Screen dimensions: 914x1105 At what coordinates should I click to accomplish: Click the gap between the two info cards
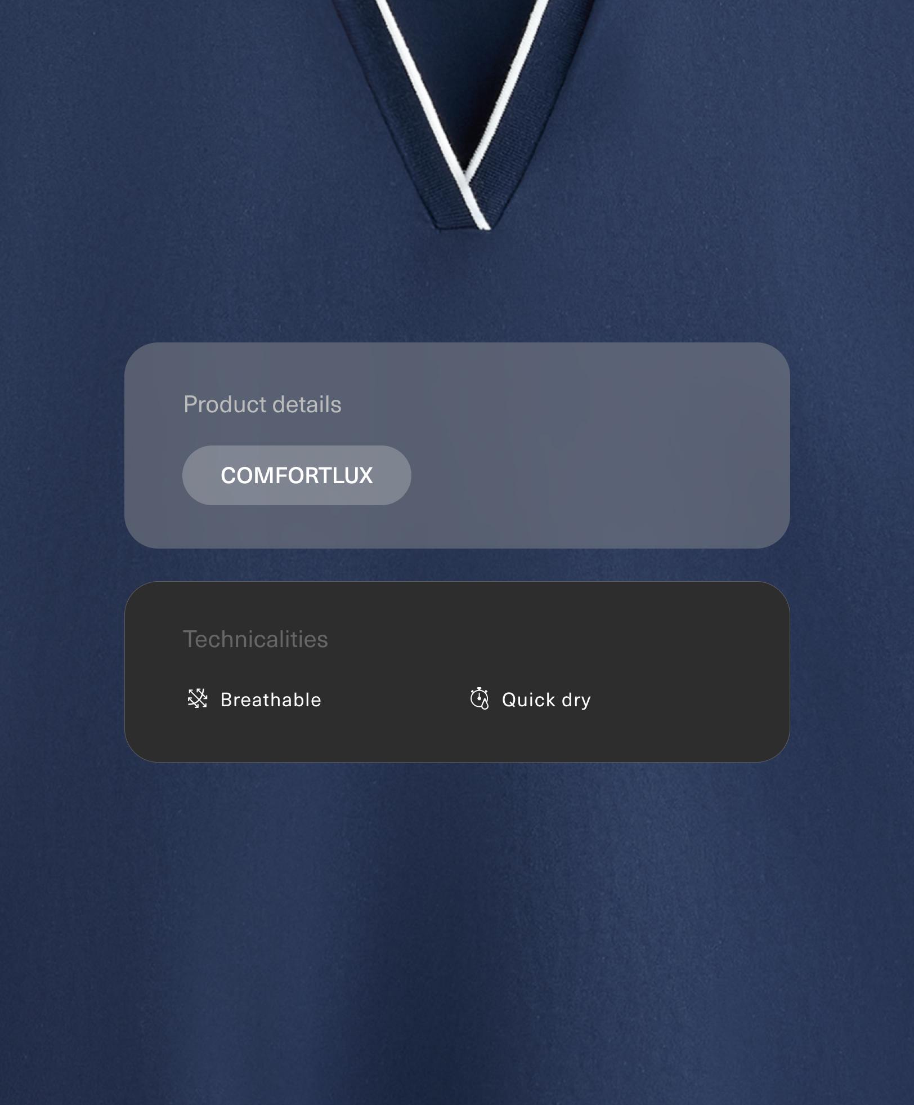[457, 565]
